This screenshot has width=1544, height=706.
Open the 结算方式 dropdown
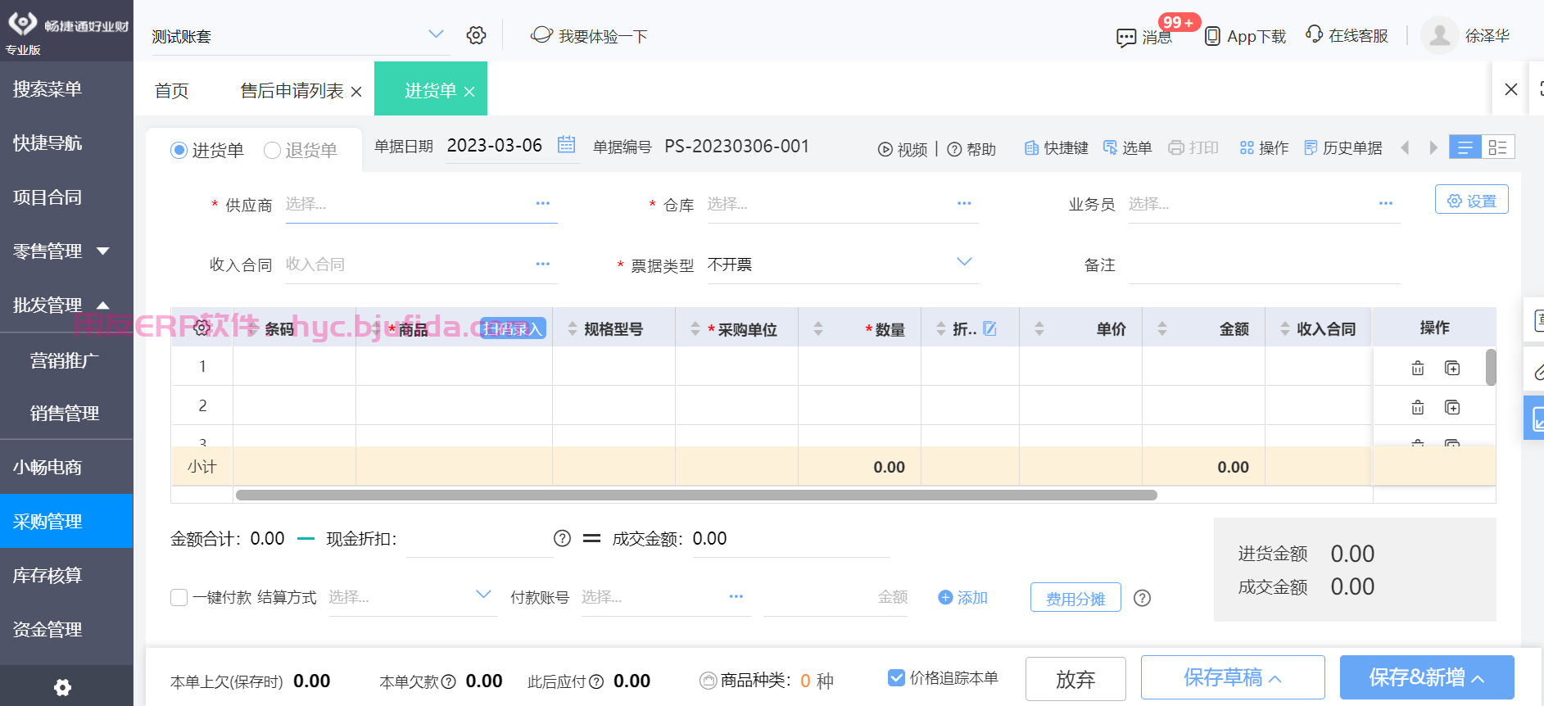coord(483,595)
